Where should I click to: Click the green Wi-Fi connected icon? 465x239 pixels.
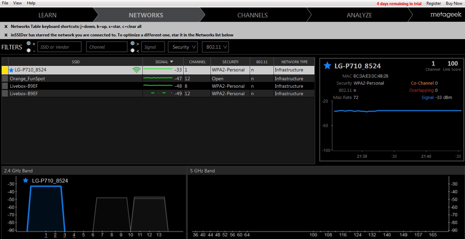pyautogui.click(x=137, y=70)
